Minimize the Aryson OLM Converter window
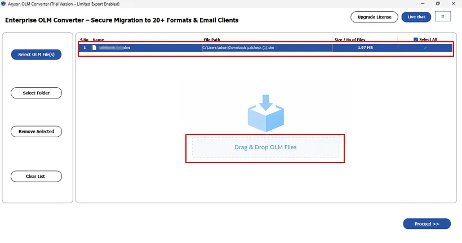The height and width of the screenshot is (243, 462). 423,4
